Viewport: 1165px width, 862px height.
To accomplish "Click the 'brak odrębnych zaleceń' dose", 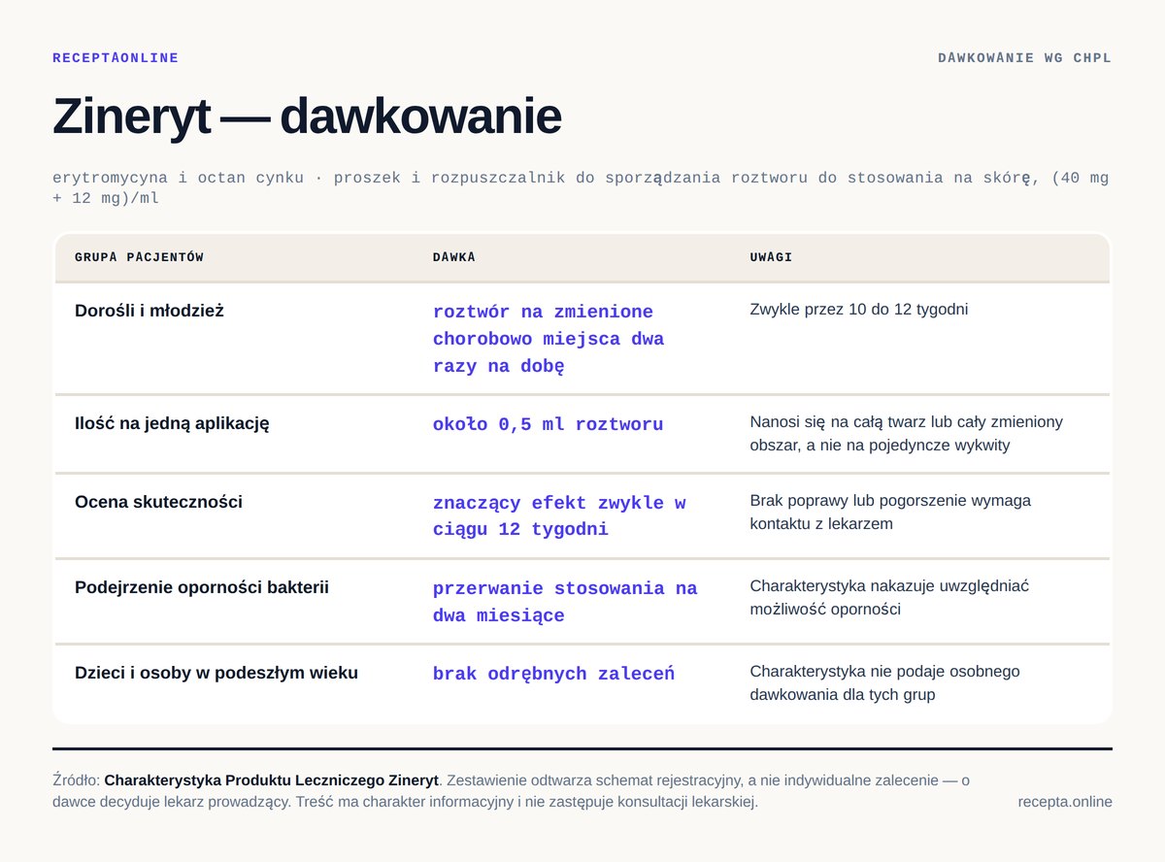I will [553, 674].
